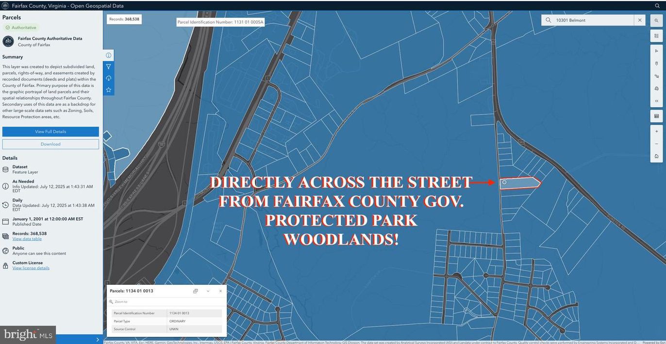
Task: Select the 'Summary' heading in sidebar
Action: coord(13,57)
